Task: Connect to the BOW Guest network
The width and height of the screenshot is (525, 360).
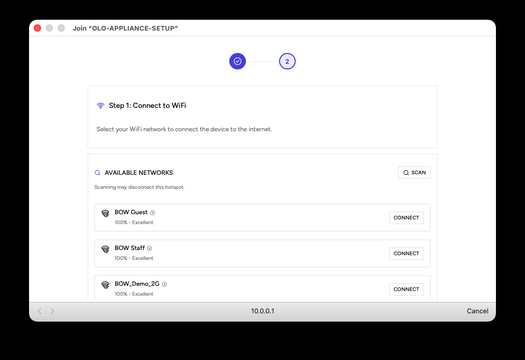Action: click(x=406, y=217)
